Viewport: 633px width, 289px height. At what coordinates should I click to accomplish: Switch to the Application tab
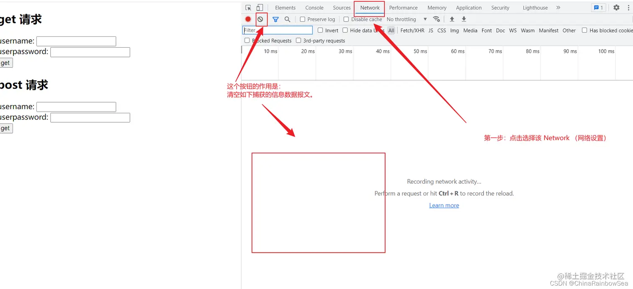(x=469, y=8)
